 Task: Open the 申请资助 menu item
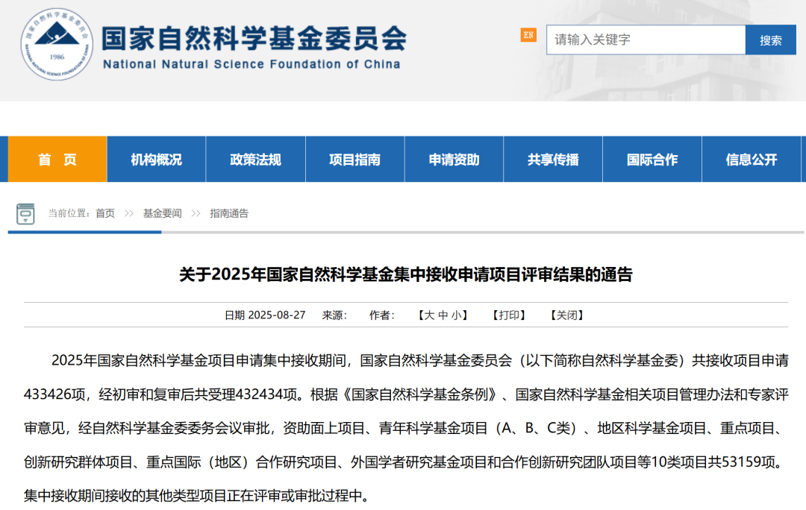pyautogui.click(x=454, y=159)
